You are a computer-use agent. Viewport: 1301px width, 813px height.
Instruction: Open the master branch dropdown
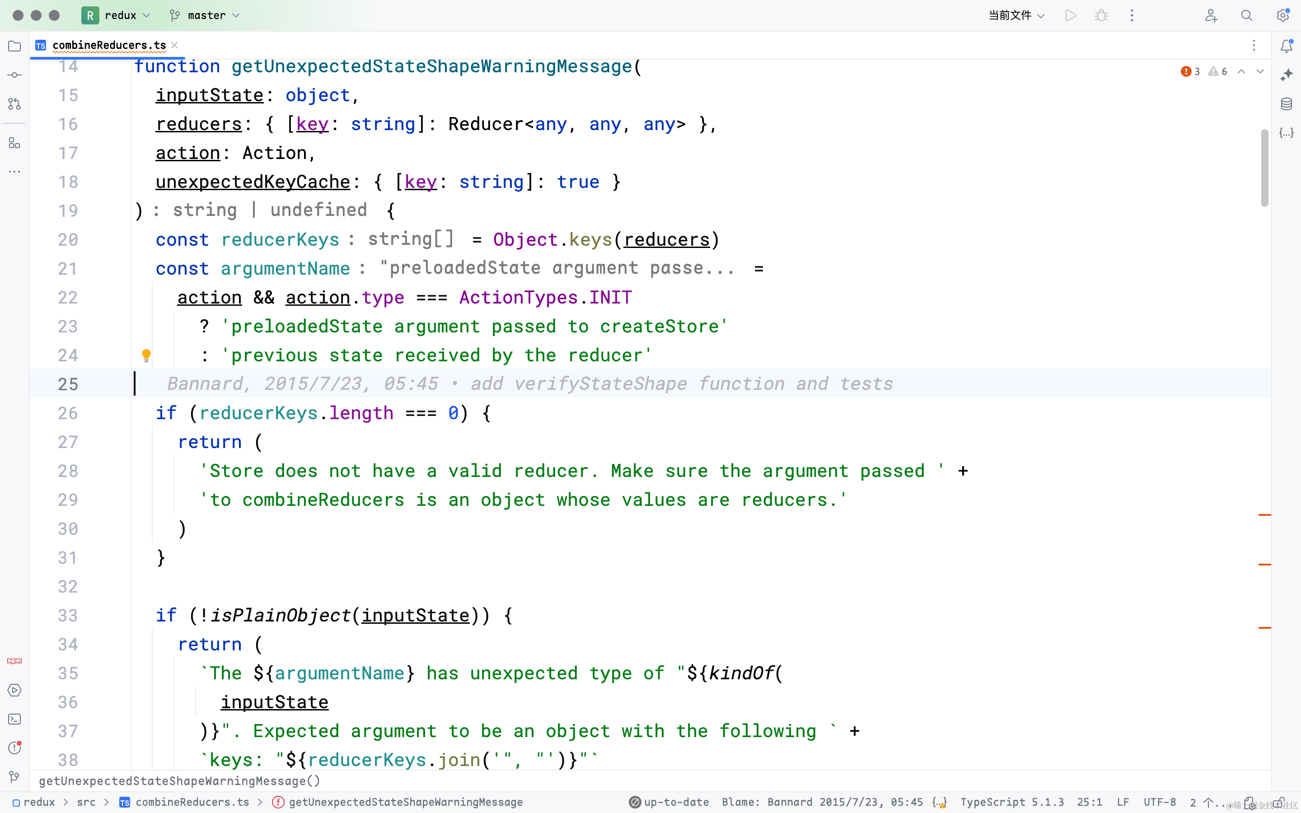[x=204, y=15]
